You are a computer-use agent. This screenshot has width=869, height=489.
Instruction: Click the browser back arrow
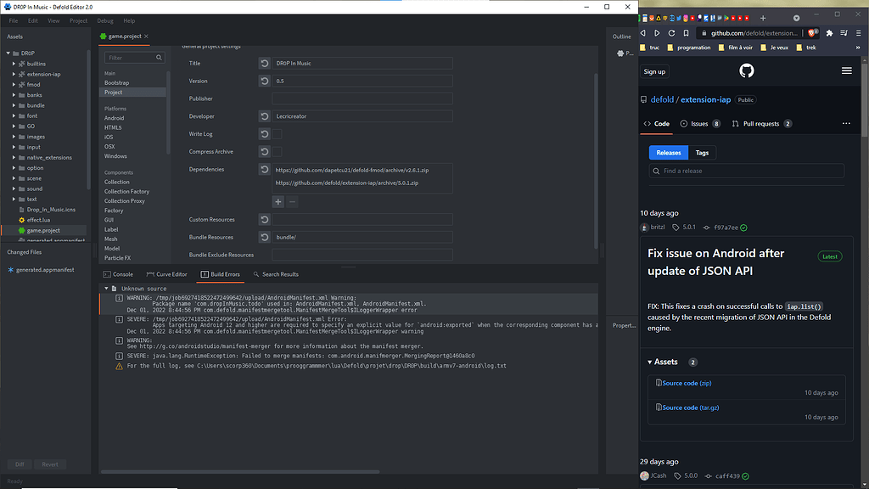(642, 31)
